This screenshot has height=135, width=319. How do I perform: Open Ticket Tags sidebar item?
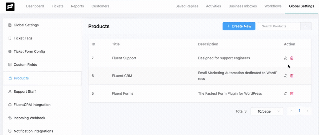click(42, 38)
